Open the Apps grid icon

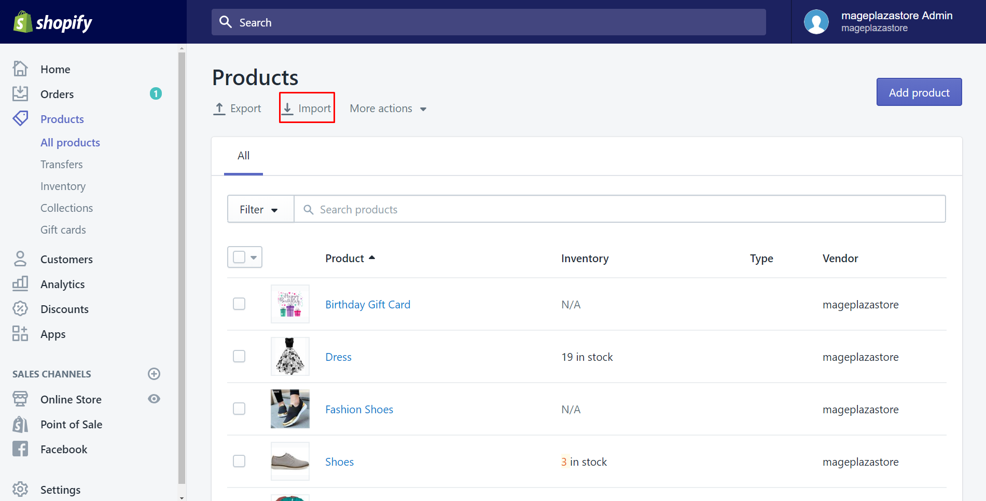20,334
